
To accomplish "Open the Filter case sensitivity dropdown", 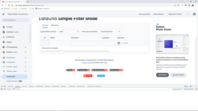I will point(110,31).
